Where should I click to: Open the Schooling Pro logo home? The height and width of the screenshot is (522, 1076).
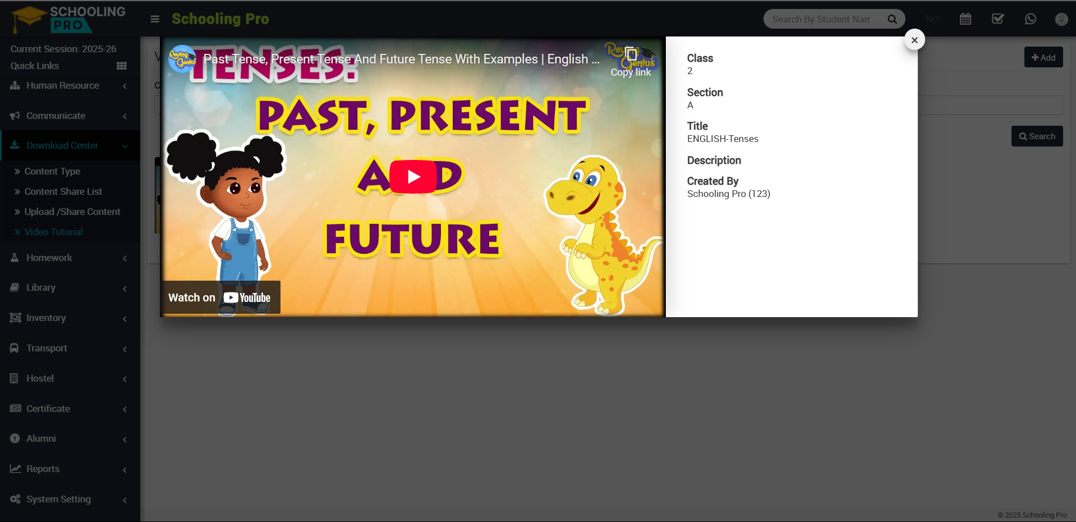pyautogui.click(x=68, y=19)
